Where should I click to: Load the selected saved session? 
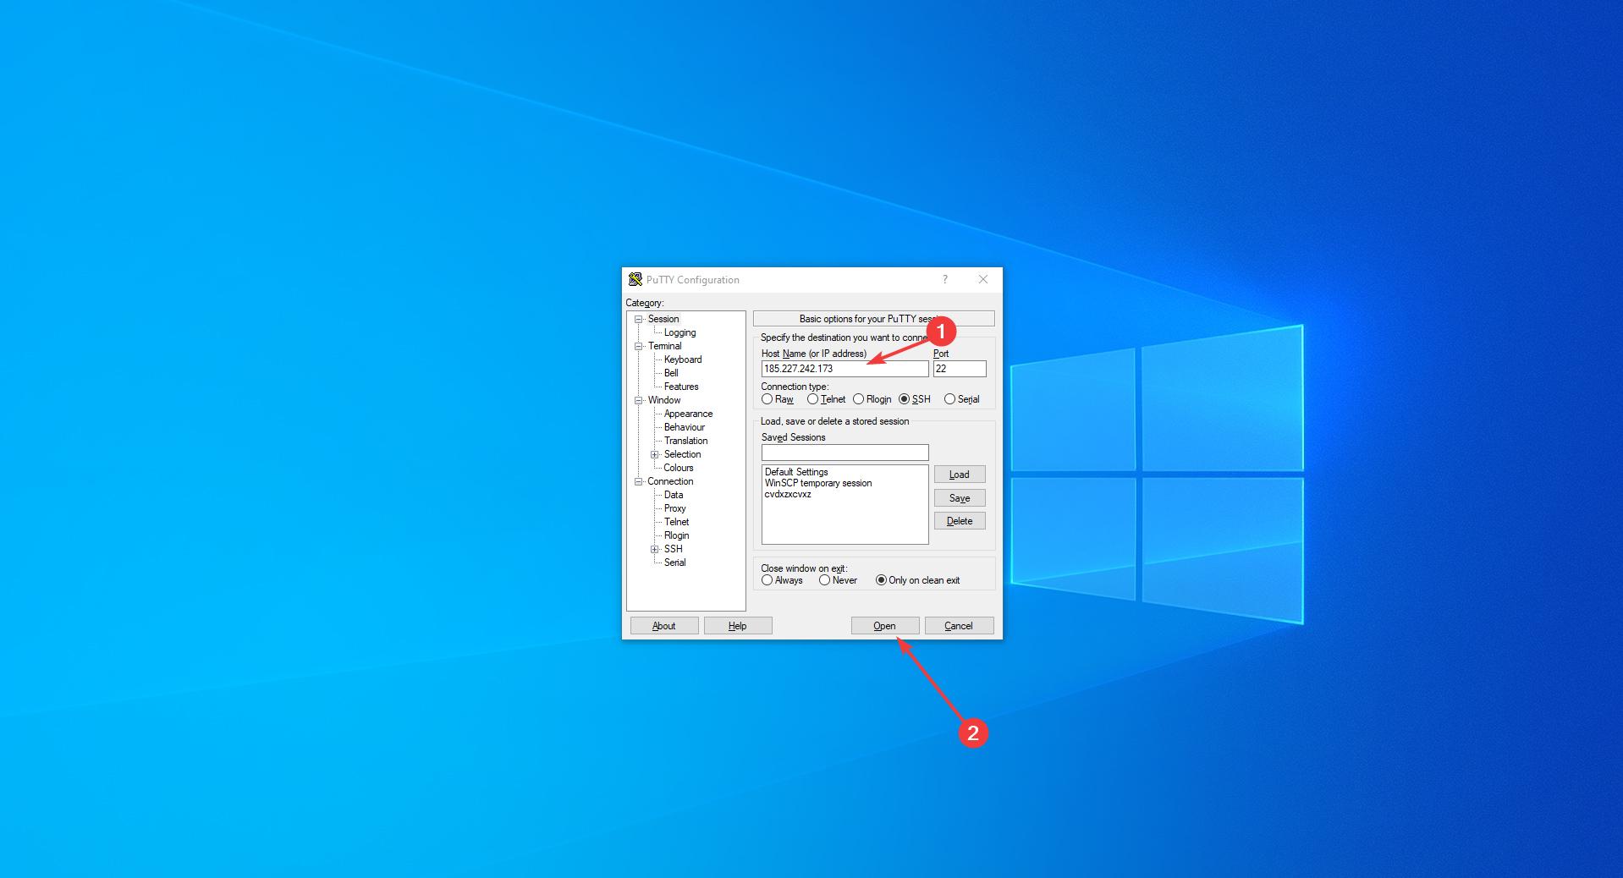pyautogui.click(x=960, y=475)
